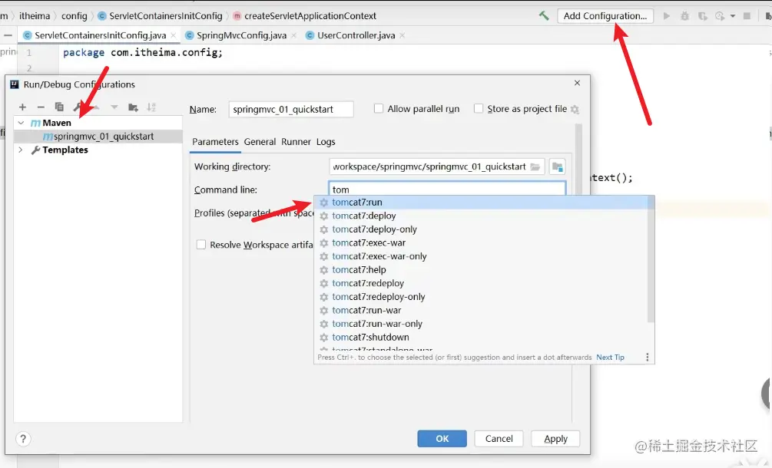
Task: Choose tomcat7:run-war suggestion
Action: (x=482, y=310)
